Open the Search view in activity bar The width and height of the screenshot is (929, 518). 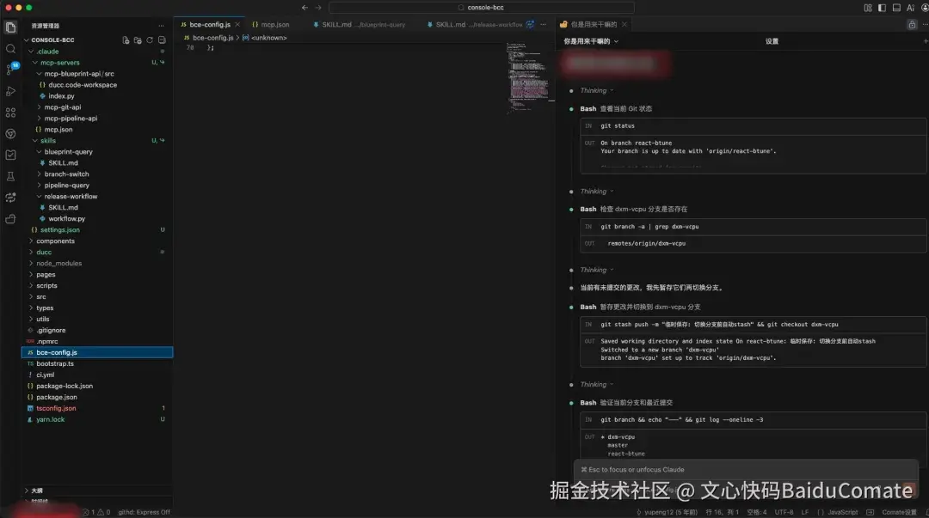coord(10,49)
